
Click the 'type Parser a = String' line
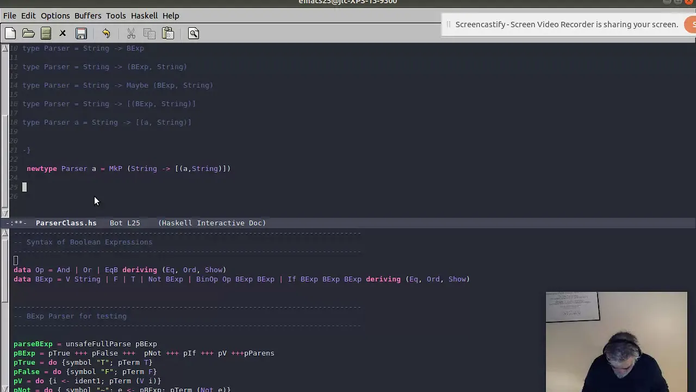[x=107, y=122]
